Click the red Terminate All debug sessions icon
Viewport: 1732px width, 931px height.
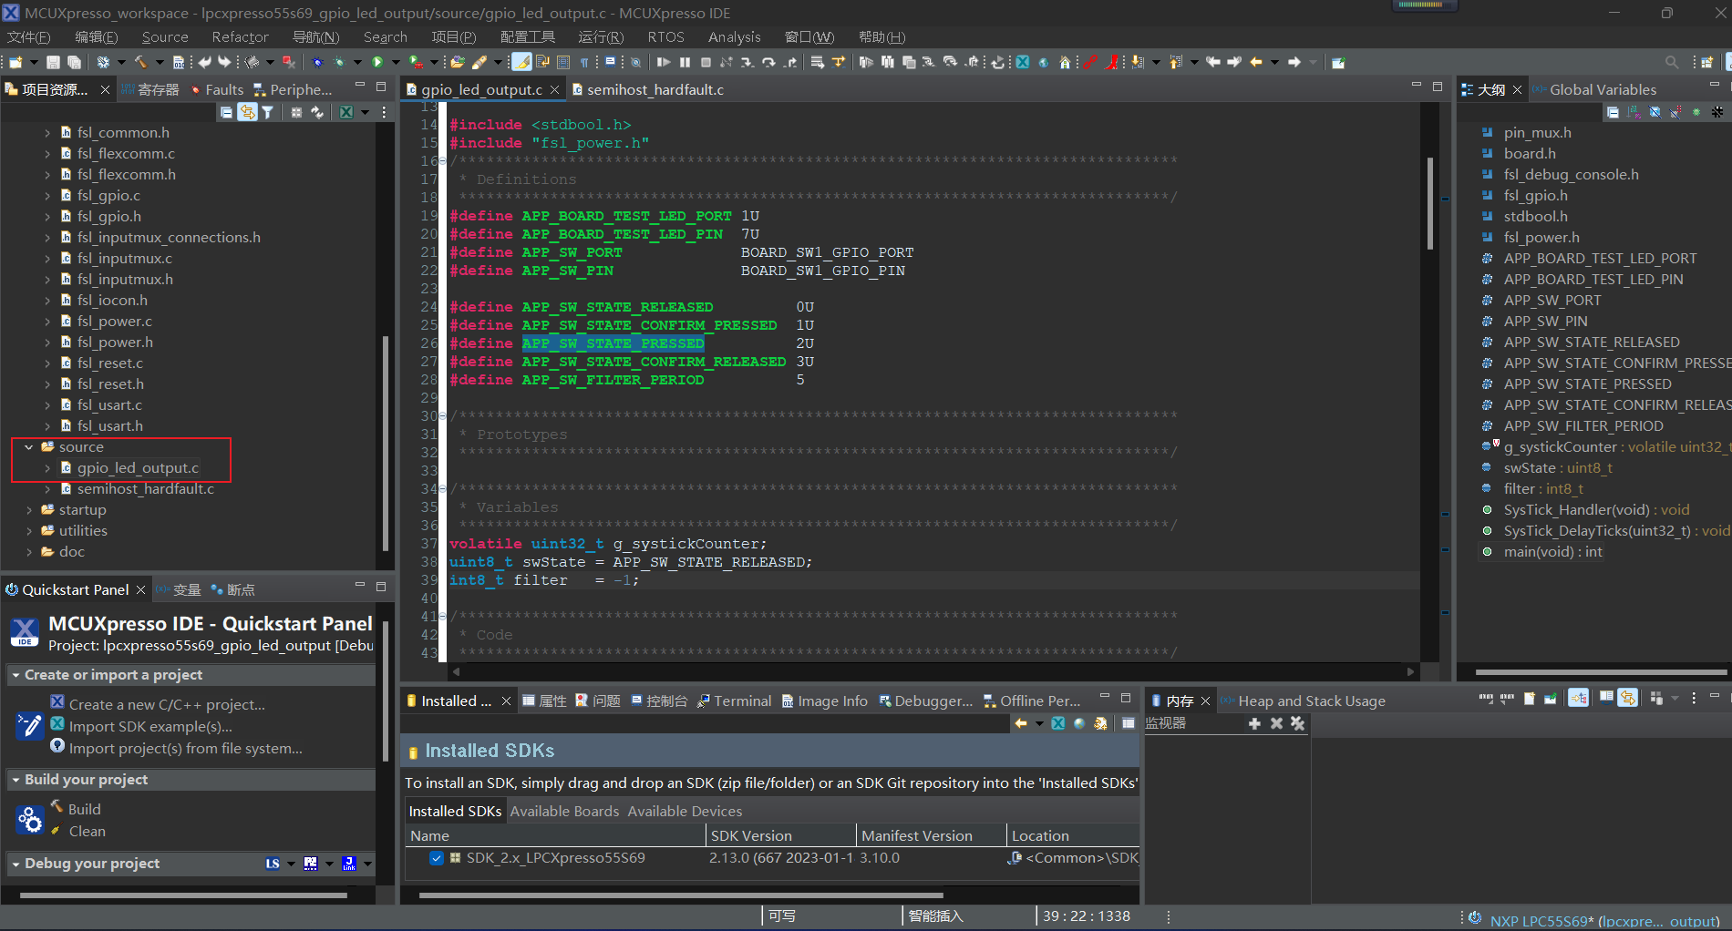click(289, 62)
